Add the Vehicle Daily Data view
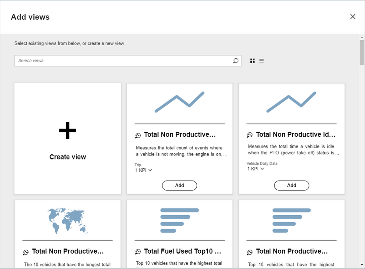Viewport: 365px width, 269px height. click(x=292, y=185)
